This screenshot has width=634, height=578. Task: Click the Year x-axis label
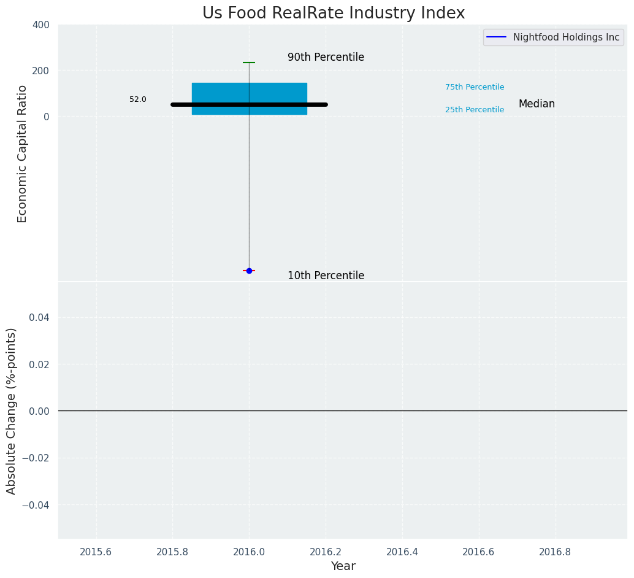coord(343,566)
